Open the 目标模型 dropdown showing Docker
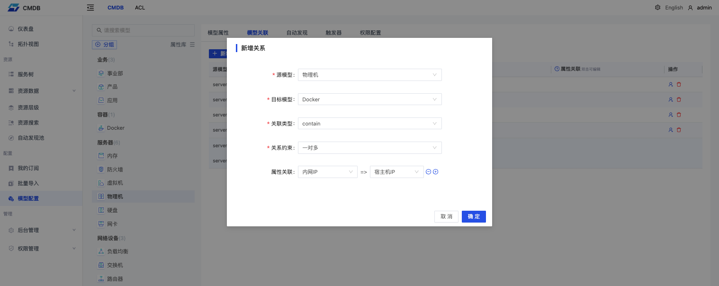Screen dimensions: 719x286 369,99
